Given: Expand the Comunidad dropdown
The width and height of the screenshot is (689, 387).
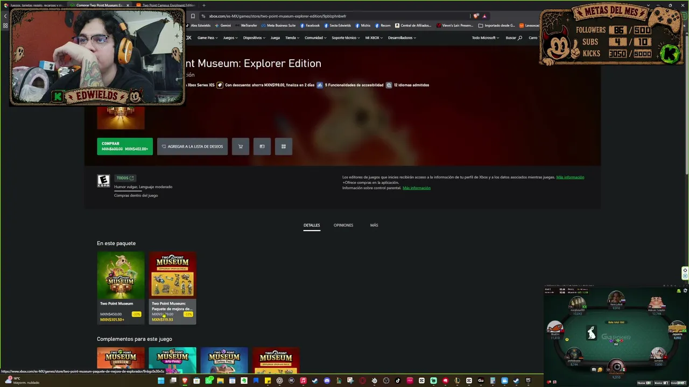Looking at the screenshot, I should (315, 38).
